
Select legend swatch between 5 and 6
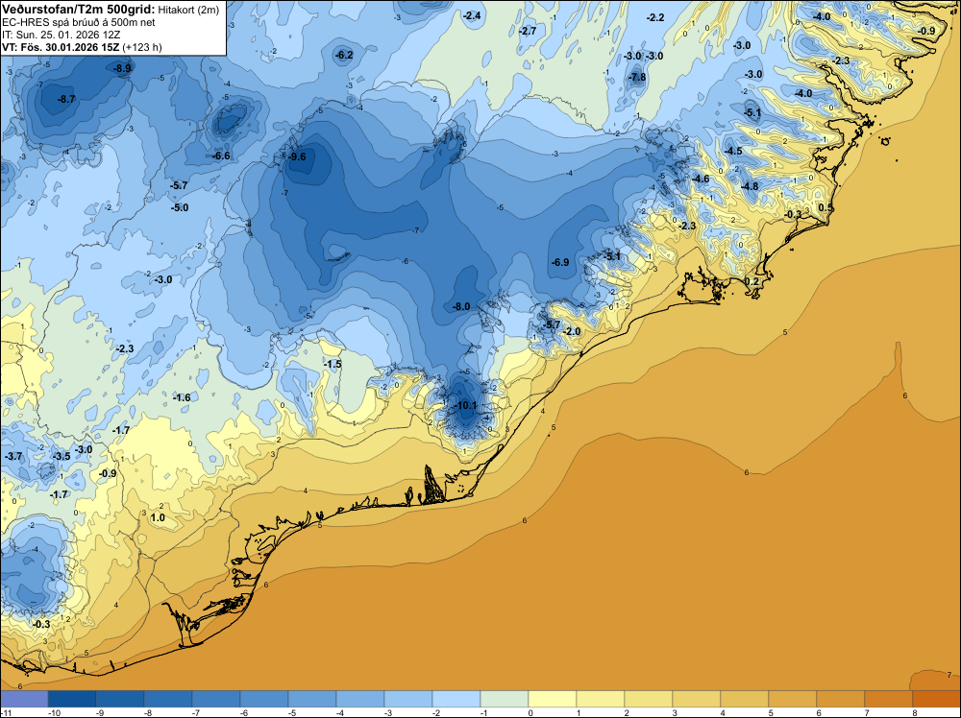tap(793, 699)
